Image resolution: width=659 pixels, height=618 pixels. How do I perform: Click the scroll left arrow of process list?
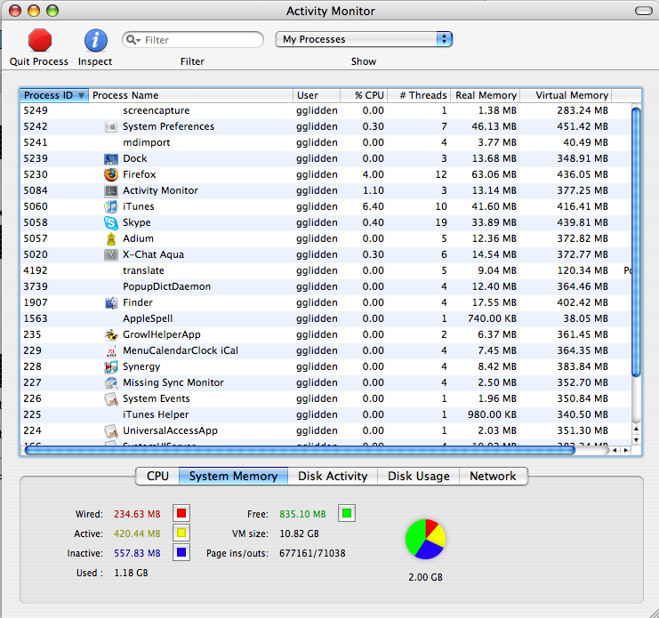(615, 450)
